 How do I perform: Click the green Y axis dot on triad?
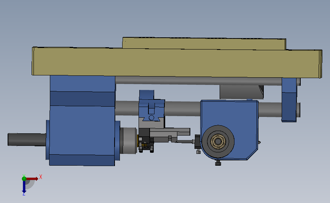click(24, 179)
